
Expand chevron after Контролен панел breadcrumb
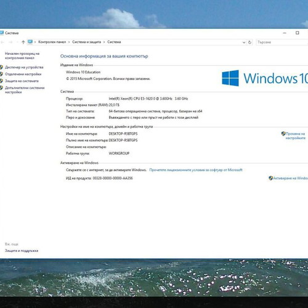69,42
